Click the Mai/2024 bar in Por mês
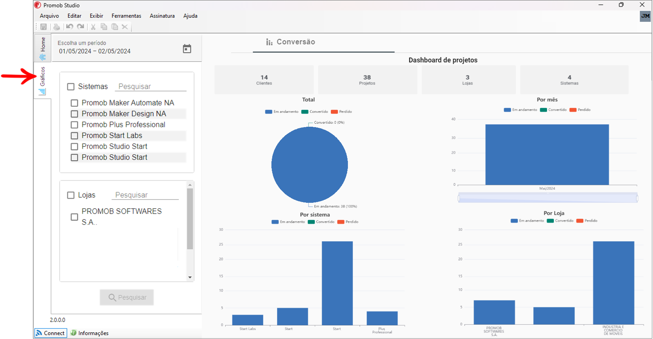Viewport: 653px width, 339px height. coord(547,155)
